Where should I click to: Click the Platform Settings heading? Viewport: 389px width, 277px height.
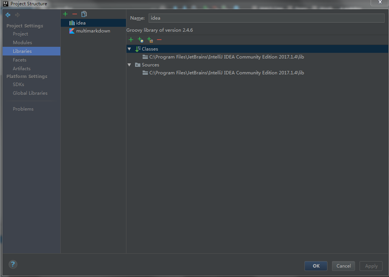click(27, 77)
